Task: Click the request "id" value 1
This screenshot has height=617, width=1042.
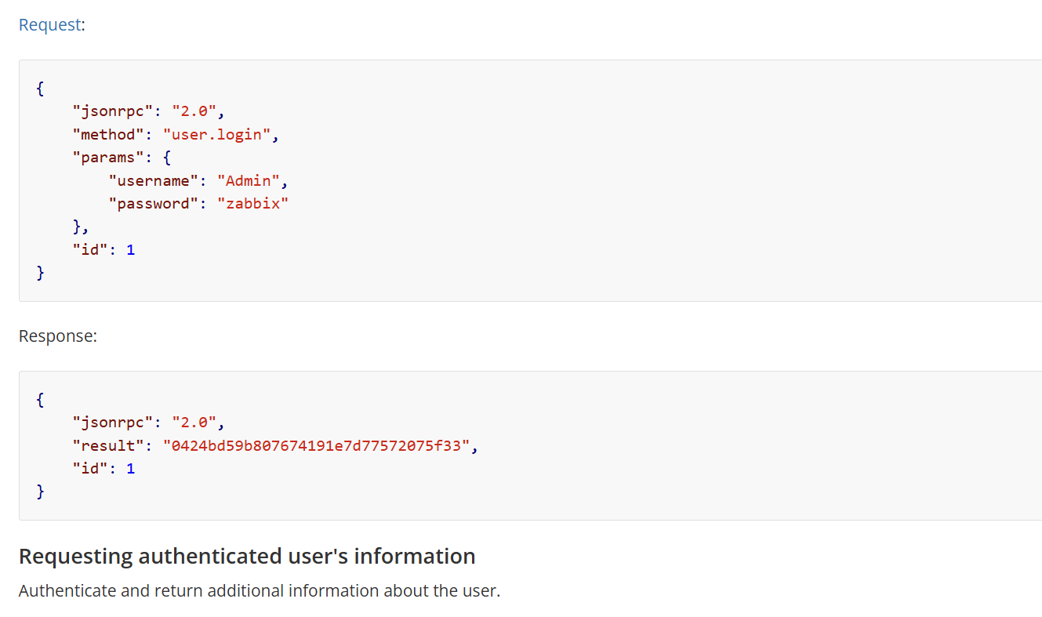Action: pos(130,250)
